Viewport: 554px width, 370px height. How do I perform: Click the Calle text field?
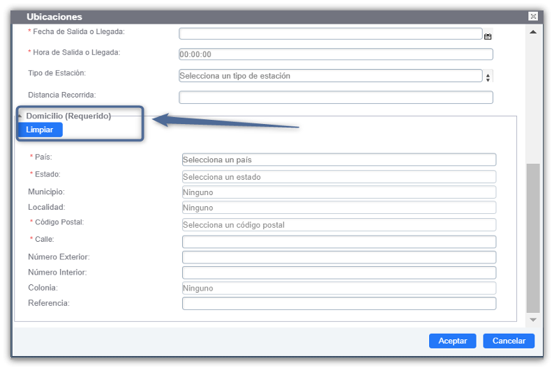(x=339, y=242)
